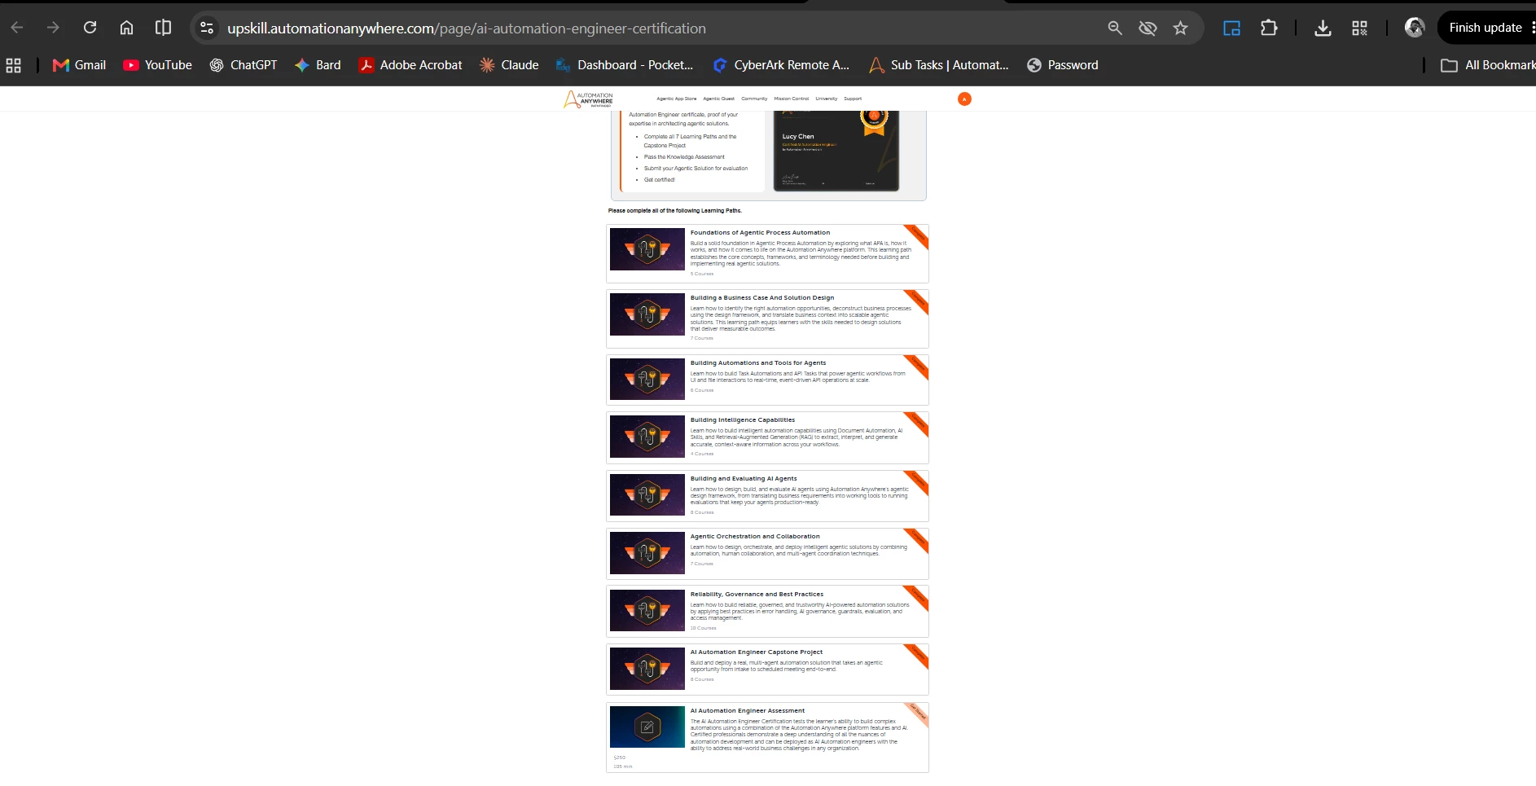
Task: Open Foundations of Agentic Process Automation title
Action: tap(760, 233)
